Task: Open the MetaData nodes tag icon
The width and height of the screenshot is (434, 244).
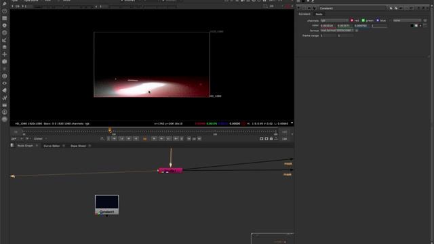Action: [x=5, y=90]
